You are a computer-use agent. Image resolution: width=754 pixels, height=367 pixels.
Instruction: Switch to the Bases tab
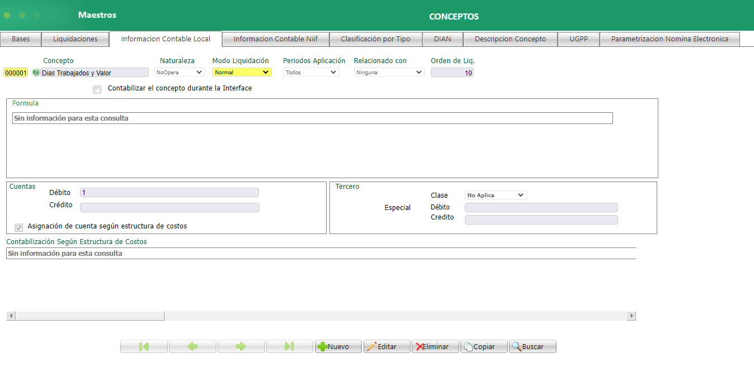click(x=21, y=39)
